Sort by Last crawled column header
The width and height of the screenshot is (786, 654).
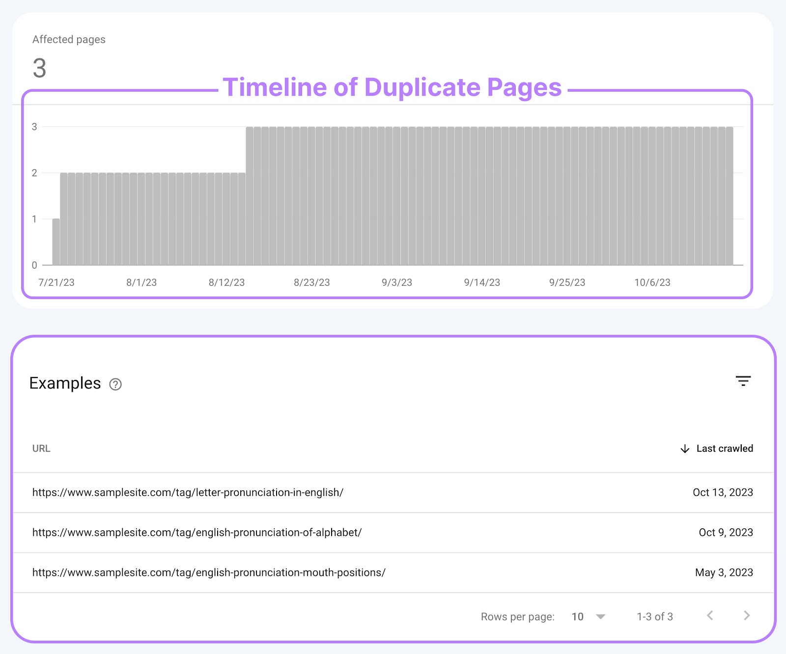coord(725,448)
